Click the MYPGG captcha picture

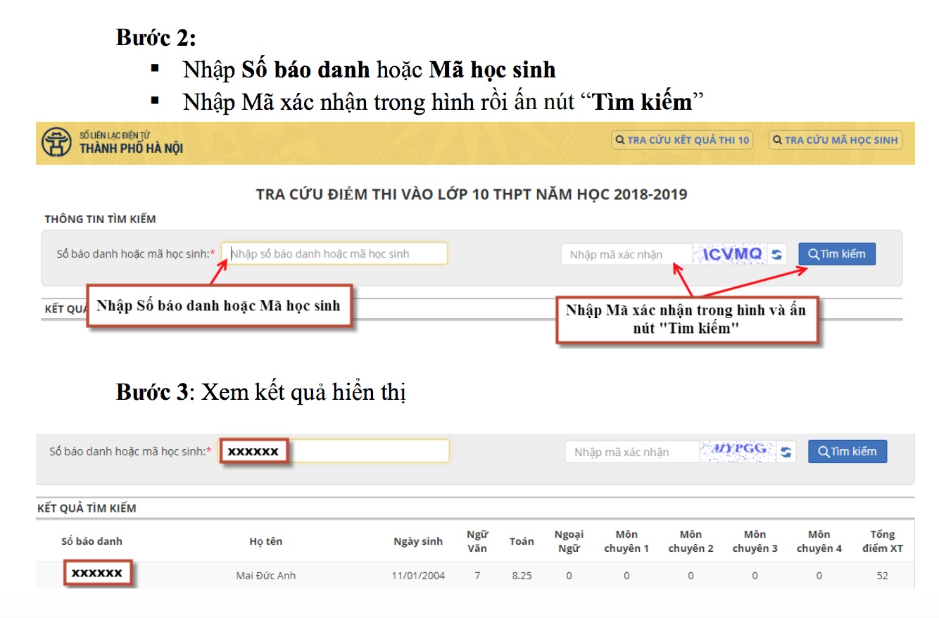coord(738,451)
